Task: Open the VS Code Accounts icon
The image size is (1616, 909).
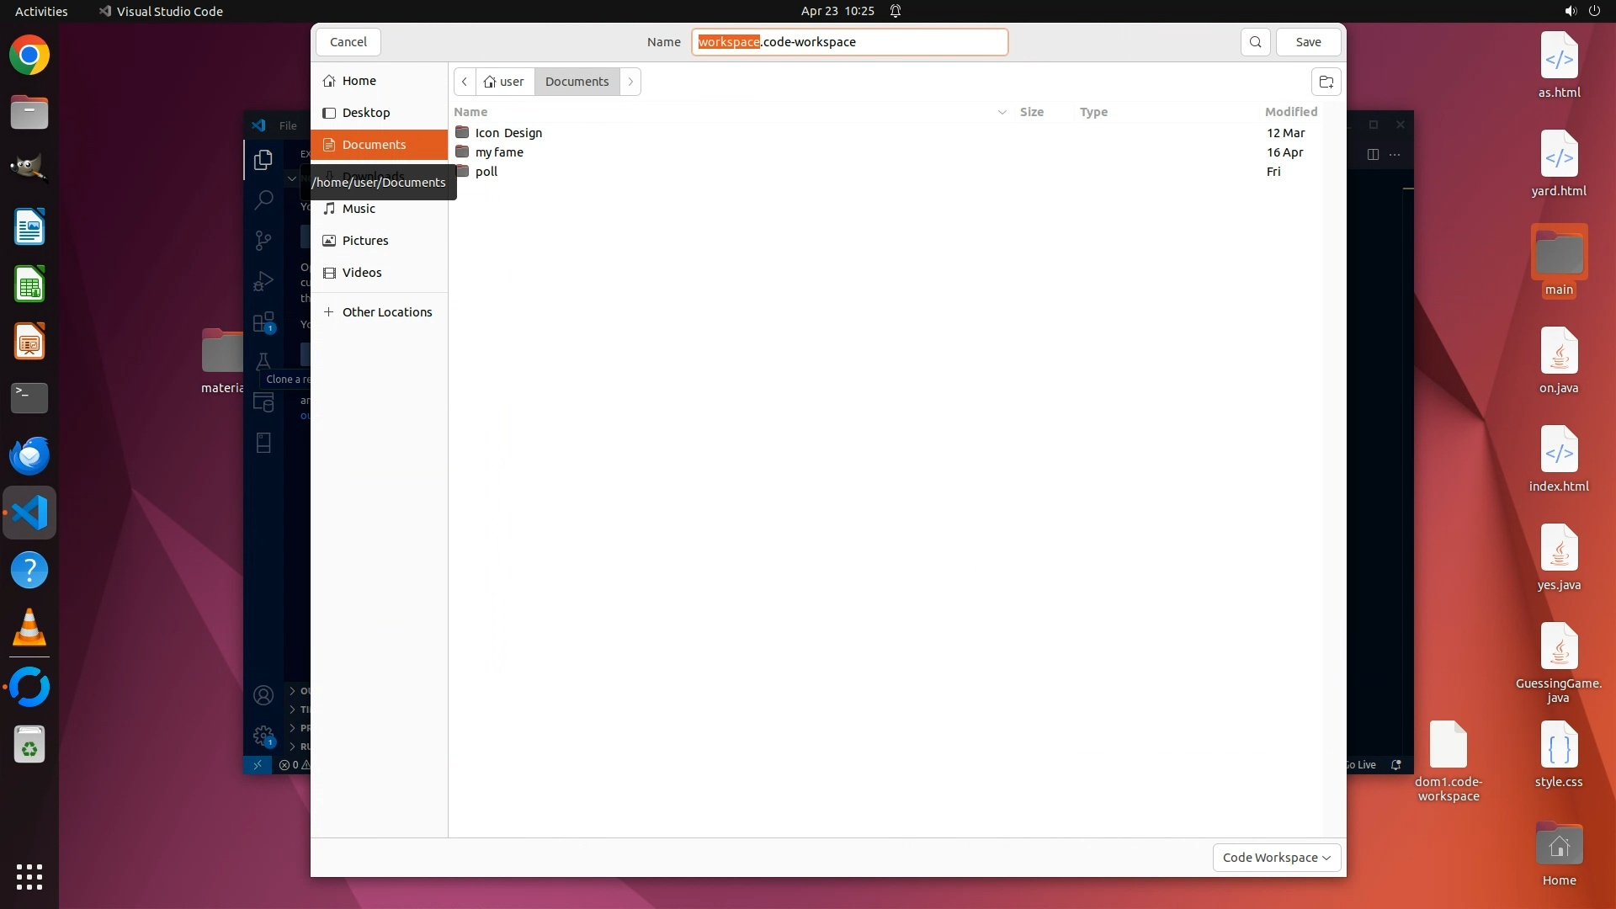Action: click(x=263, y=695)
